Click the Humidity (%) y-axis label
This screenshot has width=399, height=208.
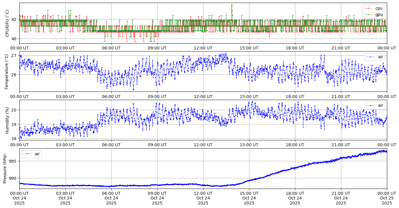click(x=7, y=120)
